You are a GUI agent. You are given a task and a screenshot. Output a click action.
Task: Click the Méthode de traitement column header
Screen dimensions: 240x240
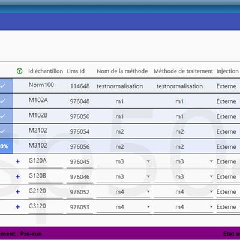click(x=183, y=71)
